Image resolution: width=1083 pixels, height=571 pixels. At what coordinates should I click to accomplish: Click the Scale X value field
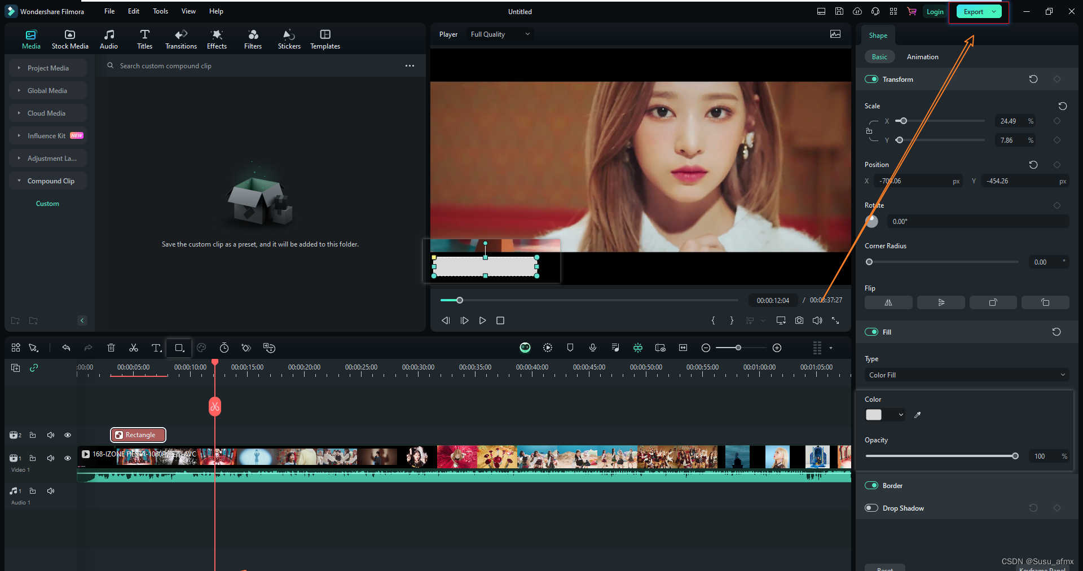(x=1015, y=121)
